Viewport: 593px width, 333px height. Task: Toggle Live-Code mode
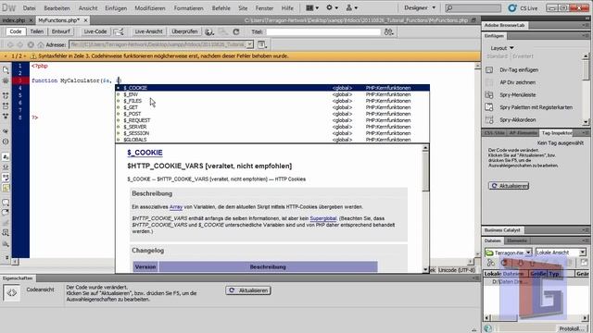[95, 31]
